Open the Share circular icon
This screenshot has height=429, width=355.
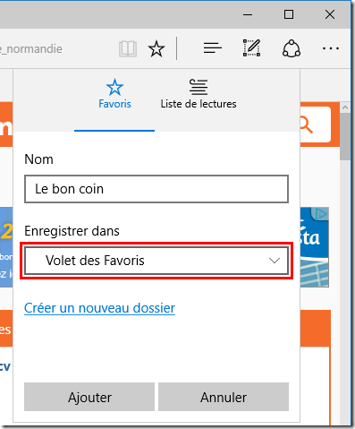(292, 48)
